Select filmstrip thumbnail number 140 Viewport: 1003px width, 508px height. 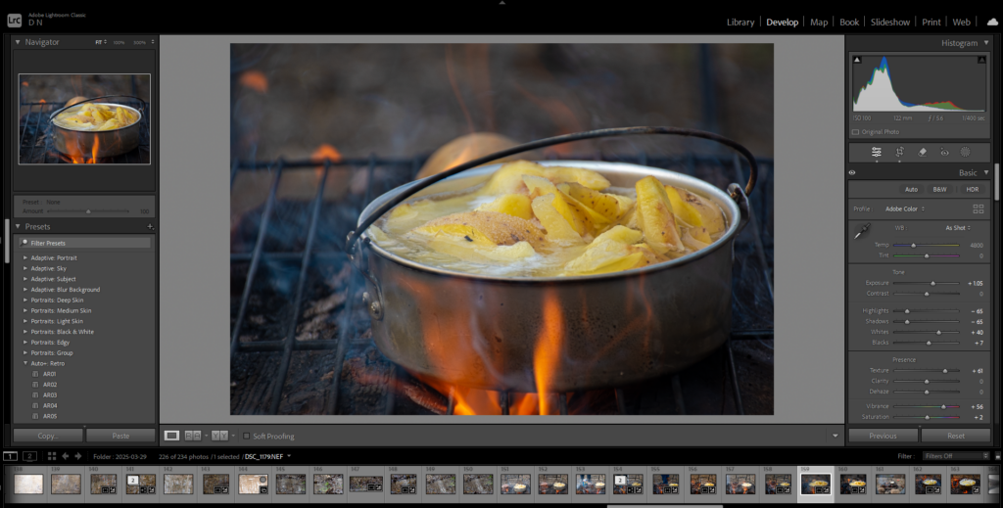(x=104, y=484)
